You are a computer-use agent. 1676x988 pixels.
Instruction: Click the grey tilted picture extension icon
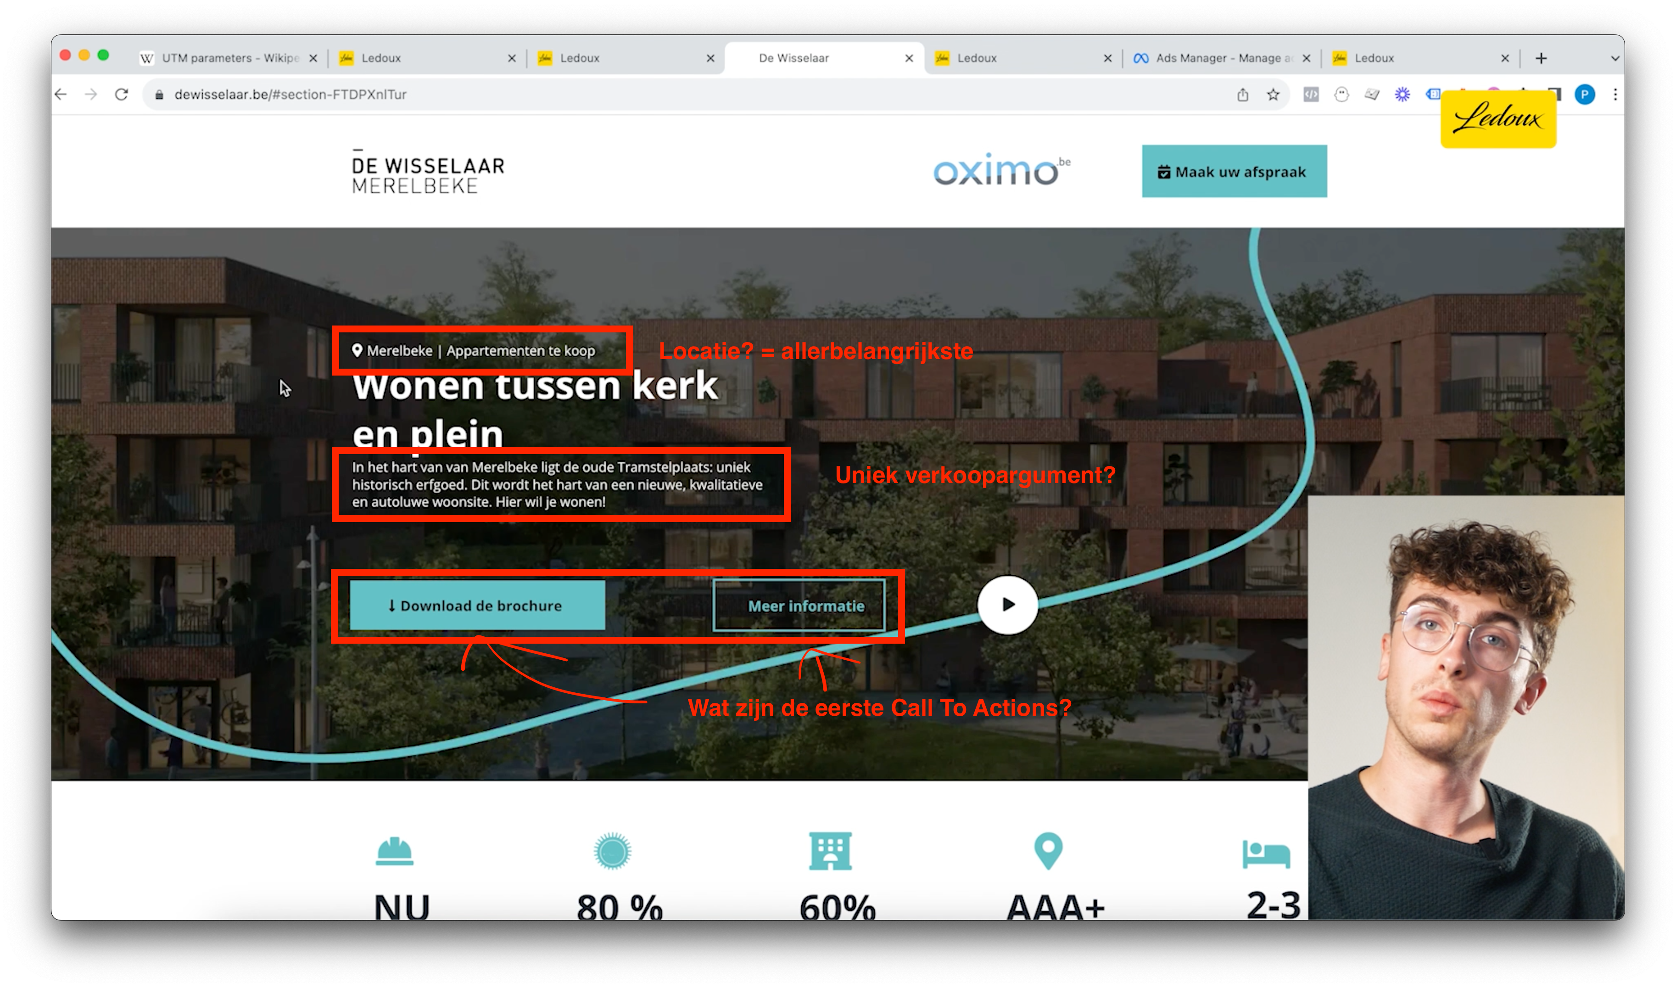pos(1372,95)
